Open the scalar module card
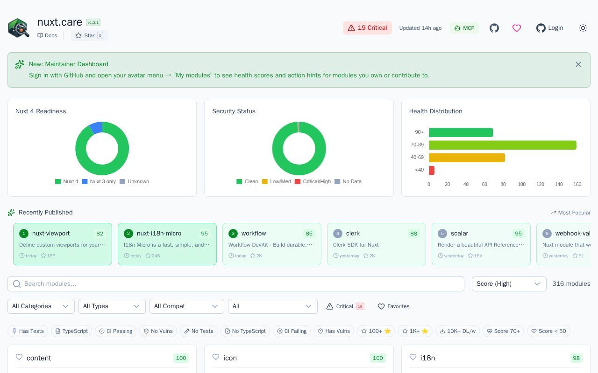Image resolution: width=598 pixels, height=373 pixels. point(481,244)
